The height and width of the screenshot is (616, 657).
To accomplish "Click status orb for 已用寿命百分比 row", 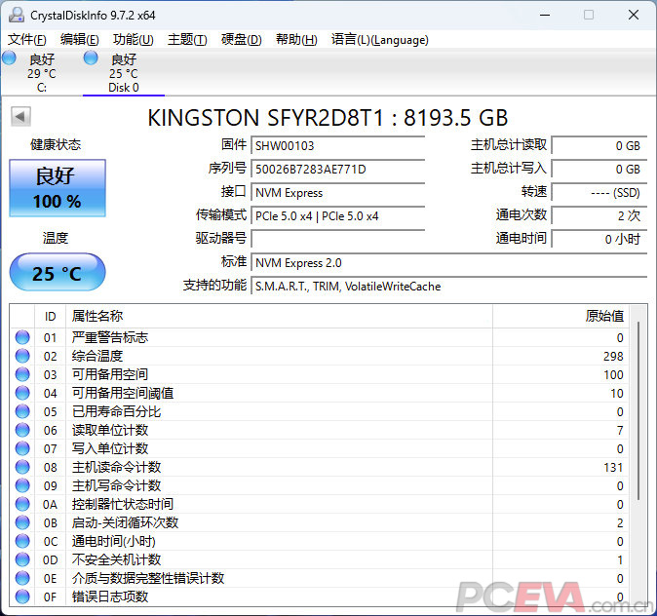I will [x=22, y=411].
